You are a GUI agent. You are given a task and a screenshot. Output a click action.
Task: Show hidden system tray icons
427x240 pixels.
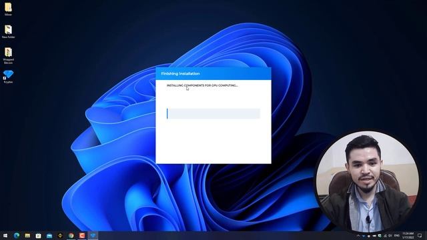tap(358, 235)
